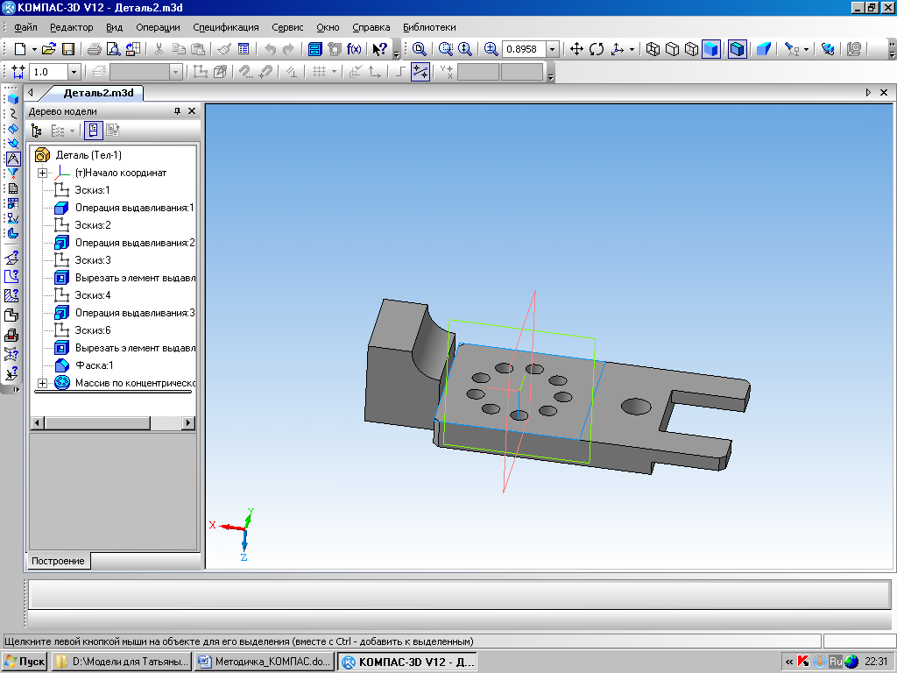
Task: Select the Построение tab at panel bottom
Action: pos(58,561)
